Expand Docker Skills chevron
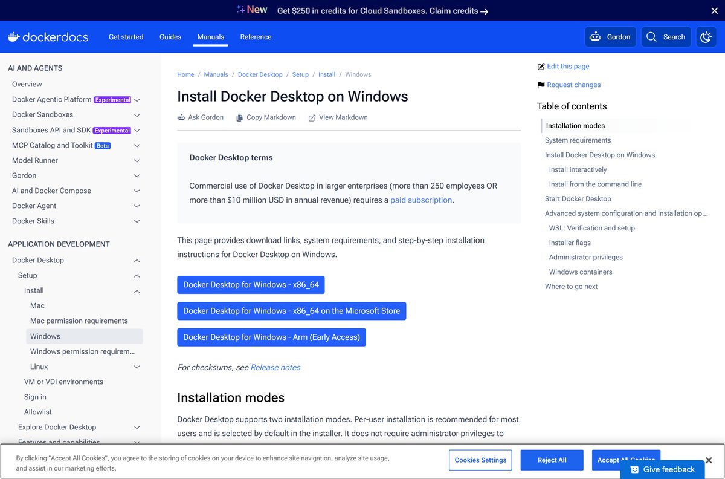Viewport: 725px width, 479px height. [x=137, y=221]
